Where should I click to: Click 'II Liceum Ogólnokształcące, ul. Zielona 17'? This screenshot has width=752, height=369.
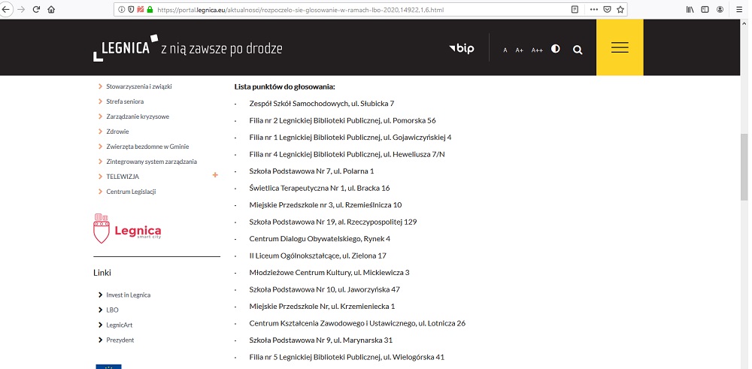317,256
